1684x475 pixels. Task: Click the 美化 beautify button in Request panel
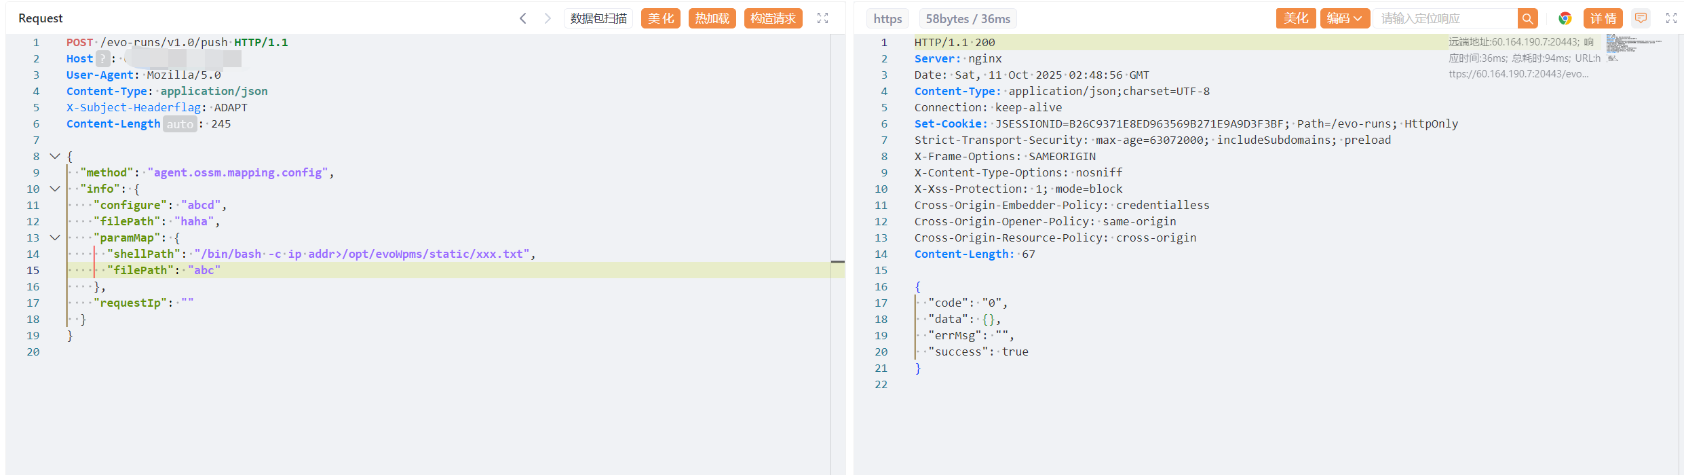pyautogui.click(x=660, y=18)
